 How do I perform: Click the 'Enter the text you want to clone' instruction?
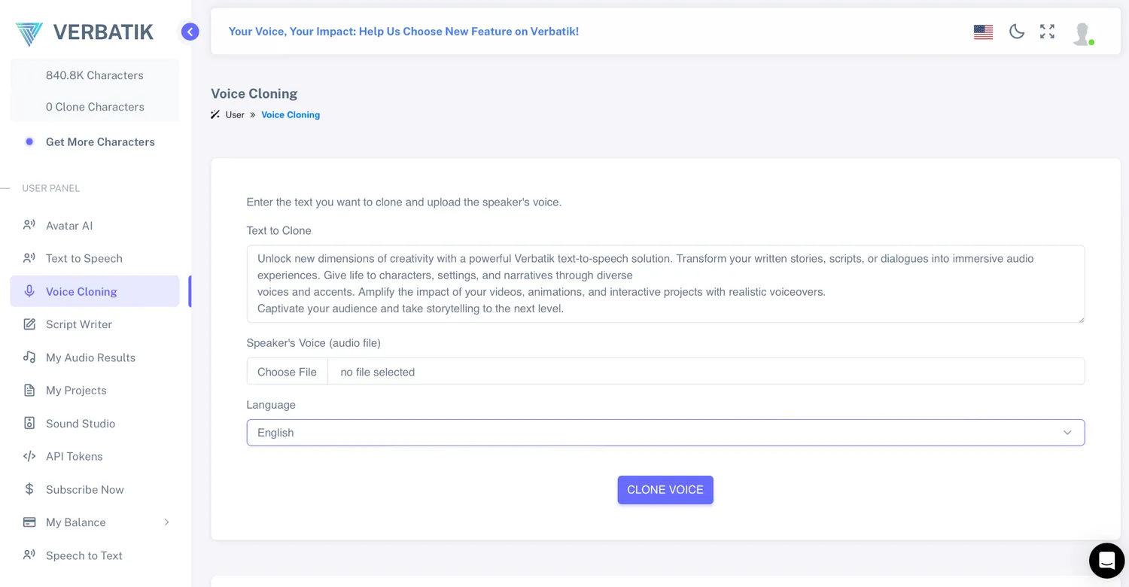coord(404,202)
